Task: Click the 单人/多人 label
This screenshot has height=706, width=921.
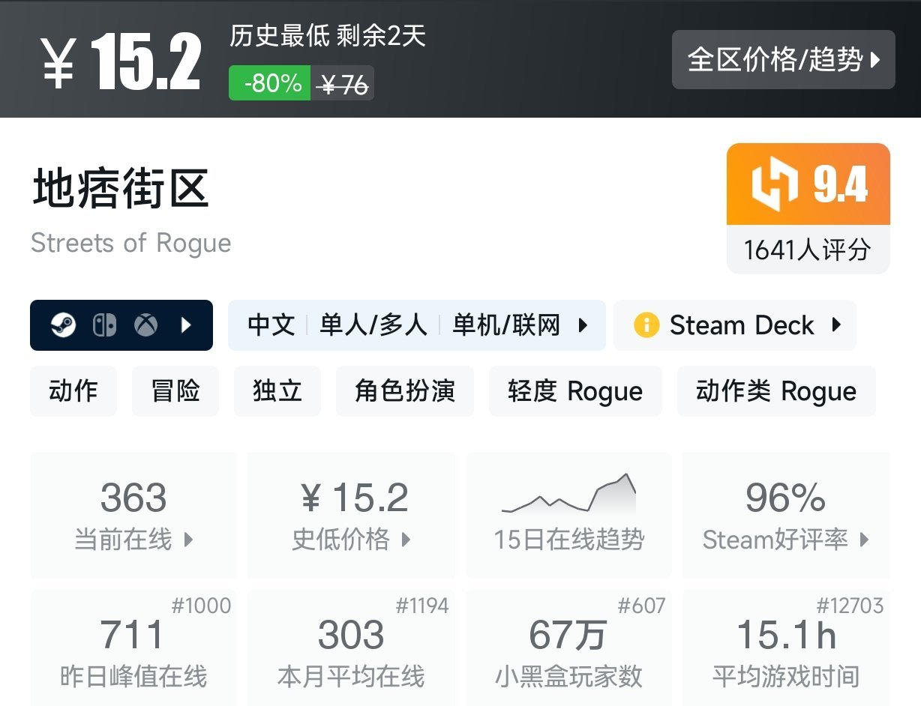Action: click(373, 325)
